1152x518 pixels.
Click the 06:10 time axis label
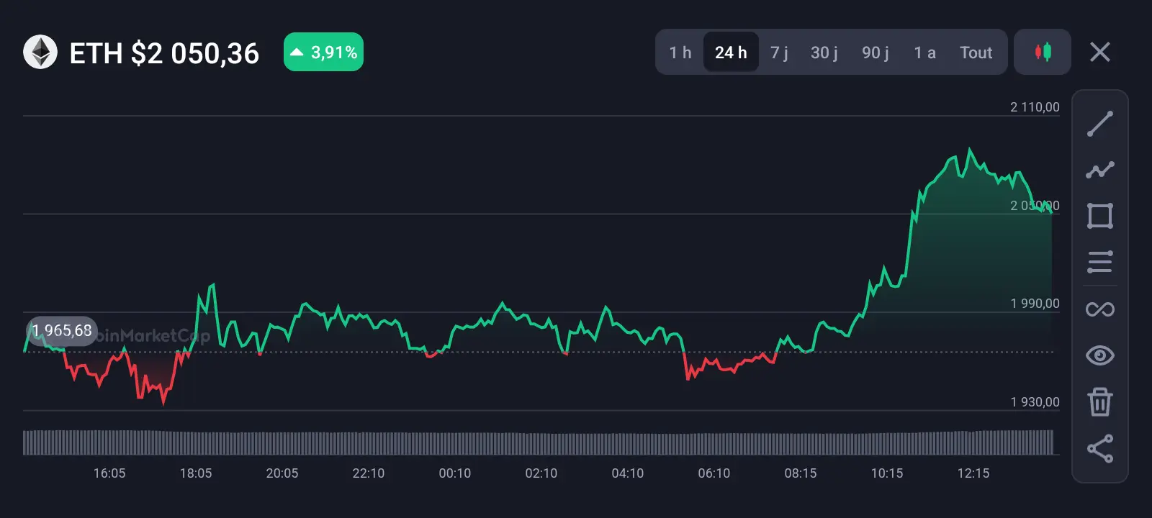pos(714,473)
